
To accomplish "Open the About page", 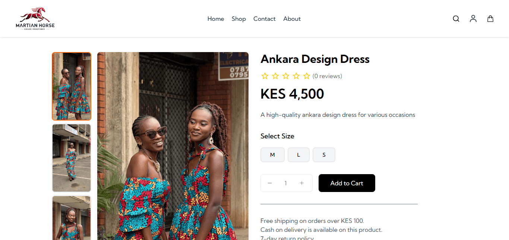I will [292, 19].
